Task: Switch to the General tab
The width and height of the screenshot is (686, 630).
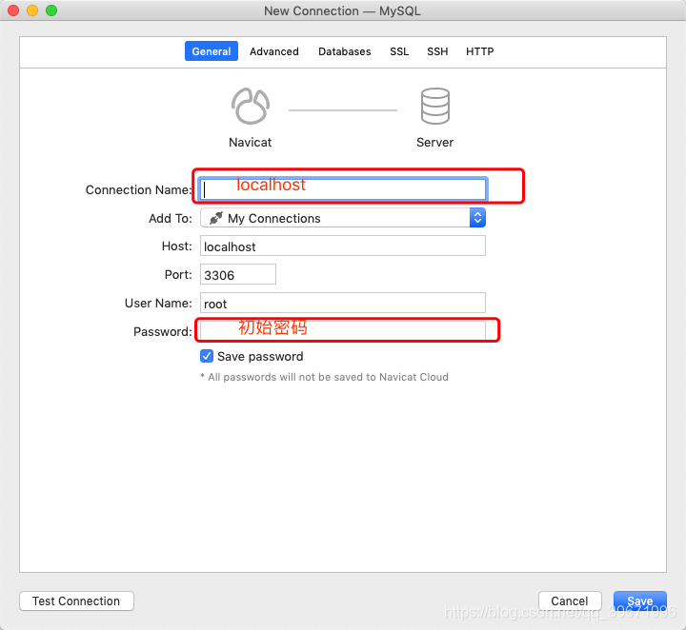Action: (212, 51)
